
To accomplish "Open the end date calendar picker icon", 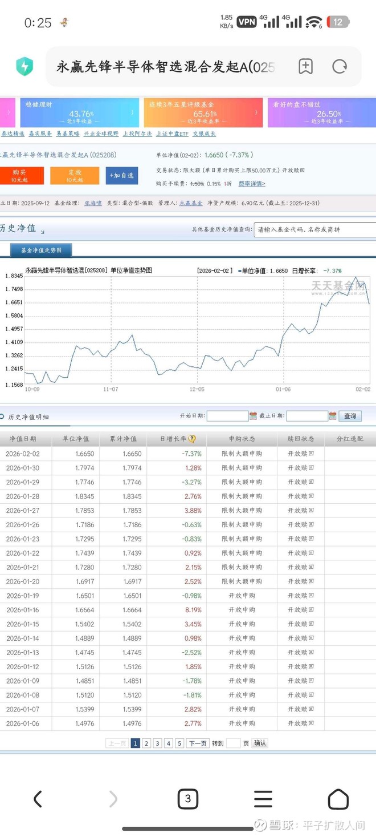I will (x=333, y=416).
